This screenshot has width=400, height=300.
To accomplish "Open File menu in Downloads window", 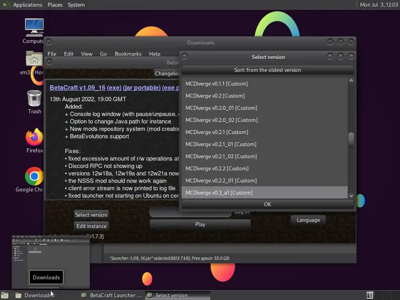I will pos(52,54).
